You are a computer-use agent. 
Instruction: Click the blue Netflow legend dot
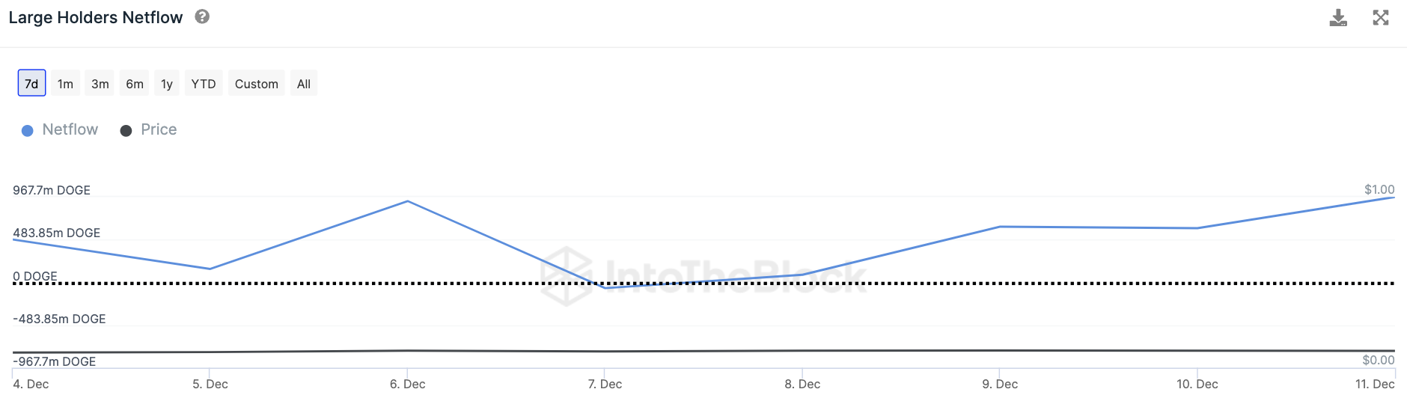point(28,131)
